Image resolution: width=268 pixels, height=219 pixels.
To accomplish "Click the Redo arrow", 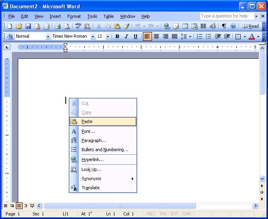I will click(x=151, y=27).
